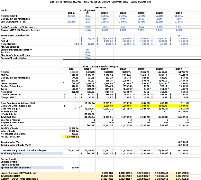Image resolution: width=201 pixels, height=180 pixels.
Task: Click 'Earnings Before Taxes' label
Action: (12, 86)
